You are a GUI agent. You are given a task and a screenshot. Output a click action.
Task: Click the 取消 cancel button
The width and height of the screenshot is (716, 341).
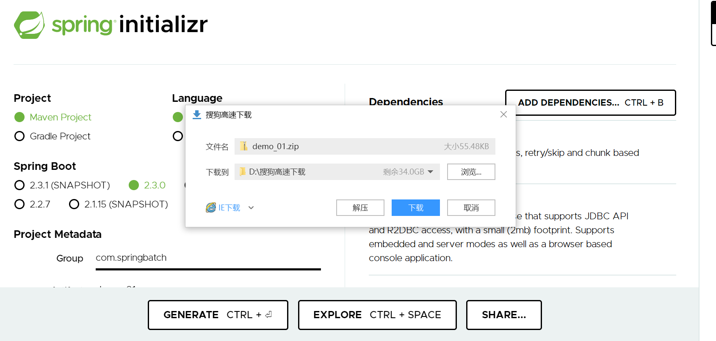point(471,207)
